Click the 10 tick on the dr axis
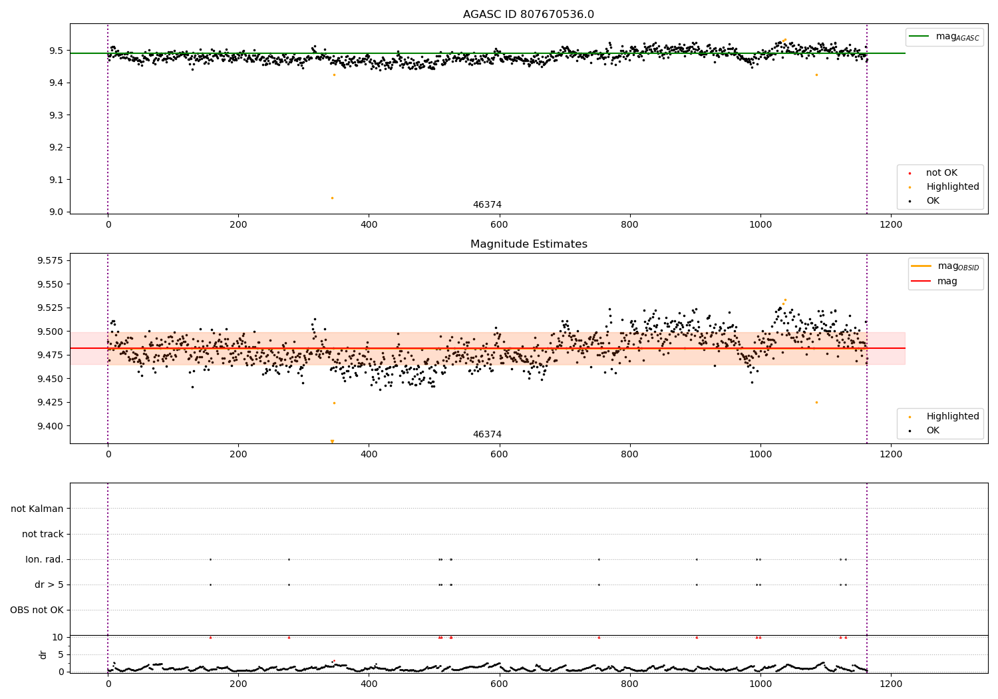The height and width of the screenshot is (699, 998). 58,638
